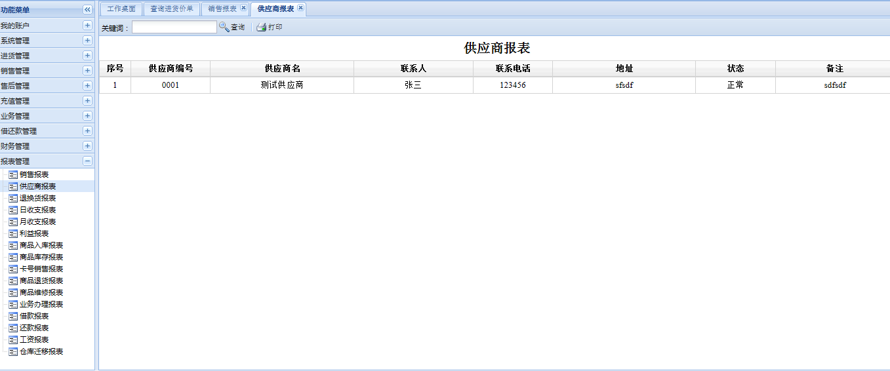Open 商品库存报表 in the tree

[x=41, y=258]
